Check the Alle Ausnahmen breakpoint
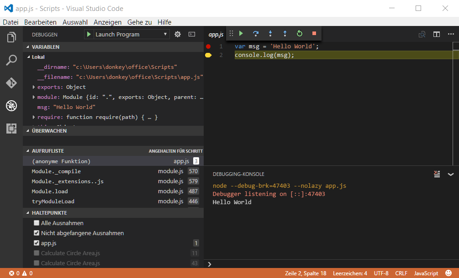The height and width of the screenshot is (278, 459). [36, 223]
